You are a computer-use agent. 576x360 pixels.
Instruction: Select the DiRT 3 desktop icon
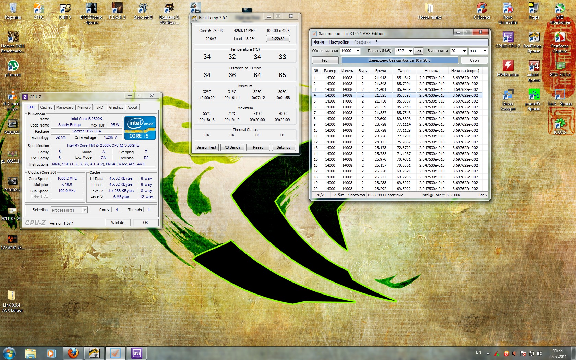(65, 11)
